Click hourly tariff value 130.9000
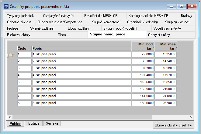This screenshot has height=134, width=201. tap(143, 89)
